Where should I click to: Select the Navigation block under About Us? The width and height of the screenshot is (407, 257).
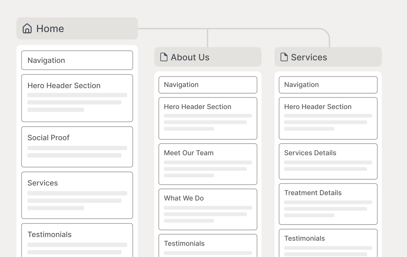208,85
